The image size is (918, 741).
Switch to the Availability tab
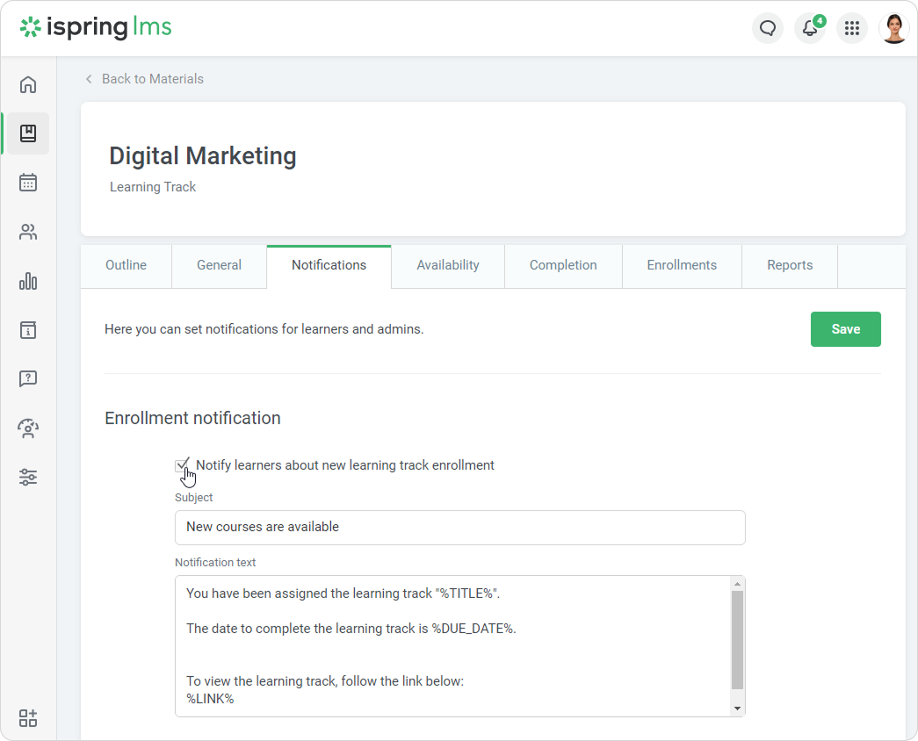[448, 265]
